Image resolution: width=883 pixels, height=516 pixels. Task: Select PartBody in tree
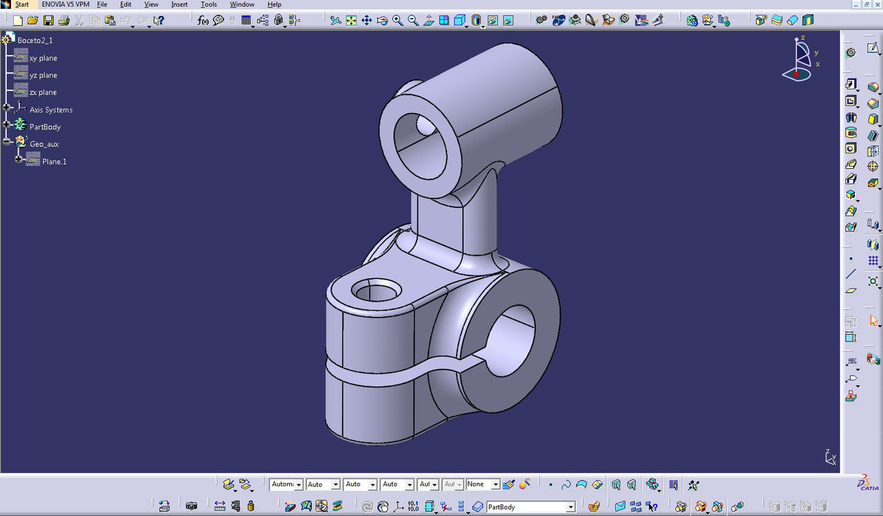45,127
